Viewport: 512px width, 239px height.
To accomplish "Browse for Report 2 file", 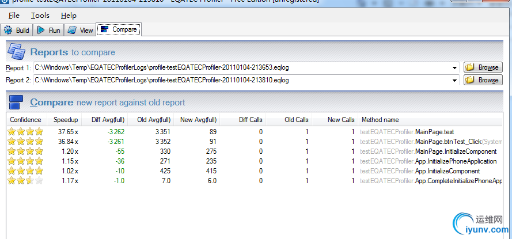I will 483,80.
